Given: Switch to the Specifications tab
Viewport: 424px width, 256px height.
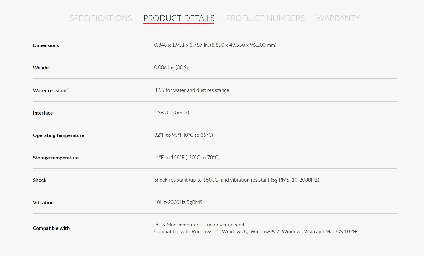Looking at the screenshot, I should coord(101,18).
